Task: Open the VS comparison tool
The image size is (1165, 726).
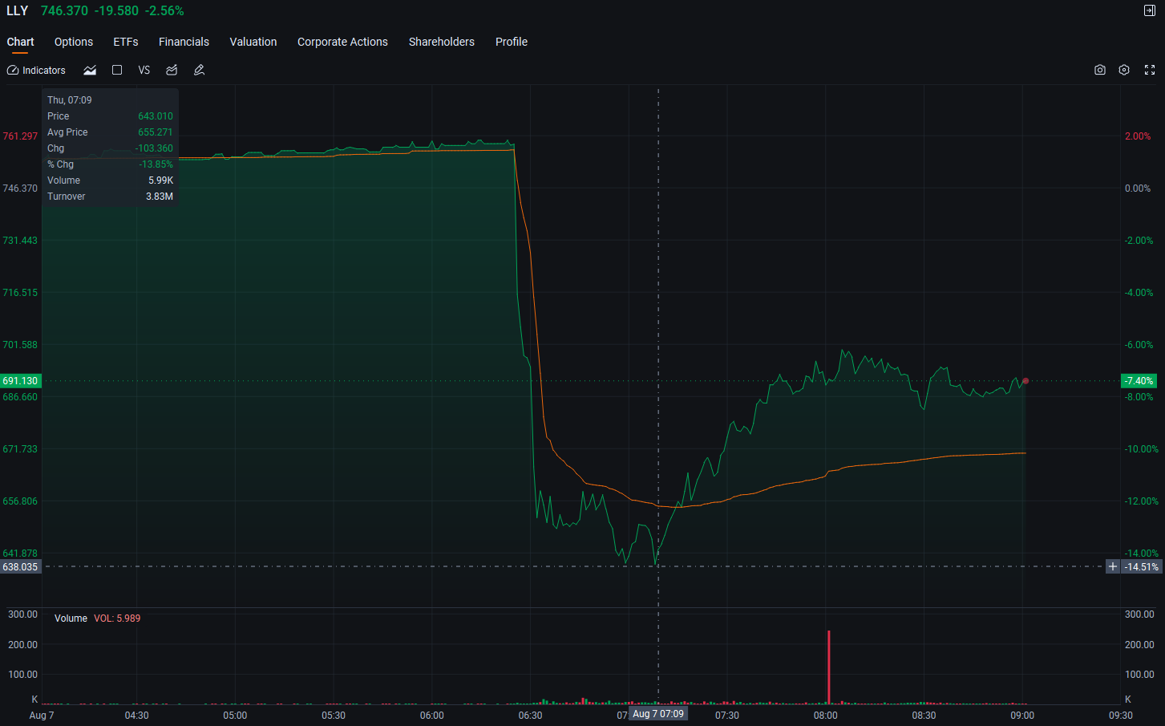Action: (x=144, y=71)
